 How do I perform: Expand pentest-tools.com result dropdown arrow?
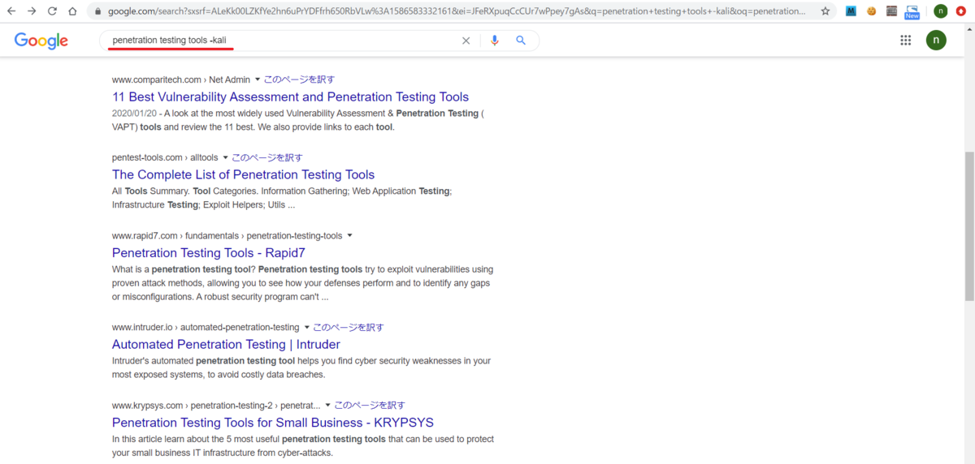click(226, 157)
